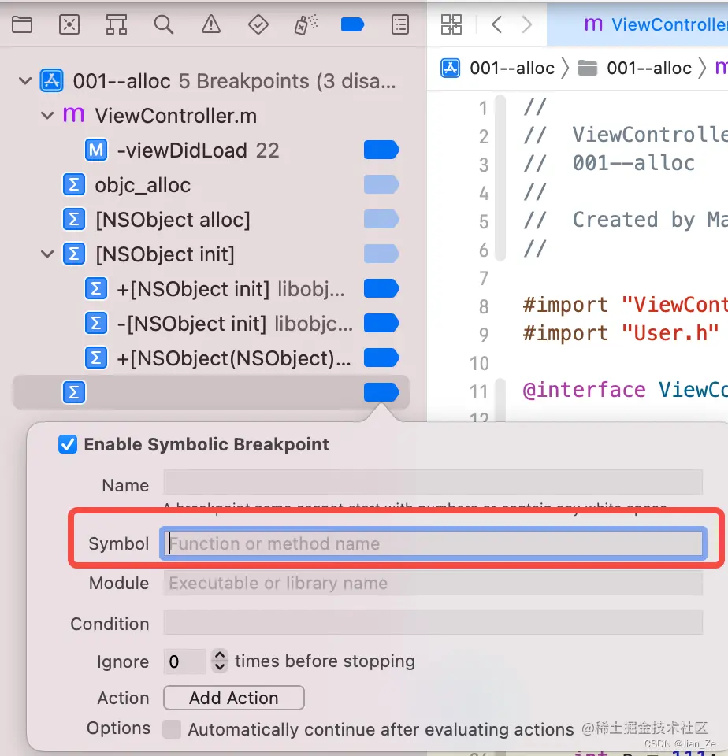Click the Module input field
This screenshot has height=756, width=728.
[x=433, y=583]
